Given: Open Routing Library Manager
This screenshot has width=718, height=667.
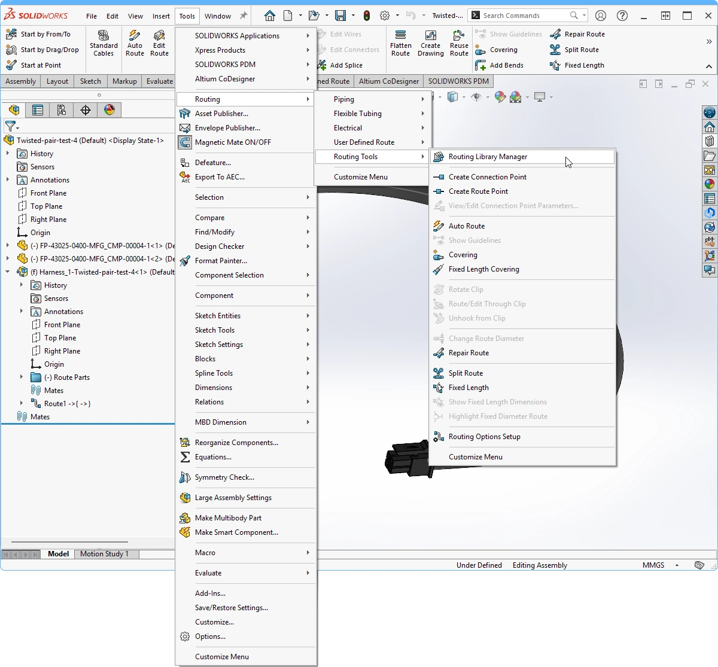Looking at the screenshot, I should point(522,157).
